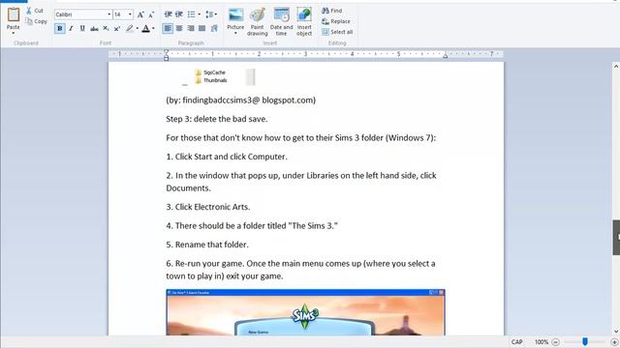Toggle strikethrough formatting

[x=94, y=28]
